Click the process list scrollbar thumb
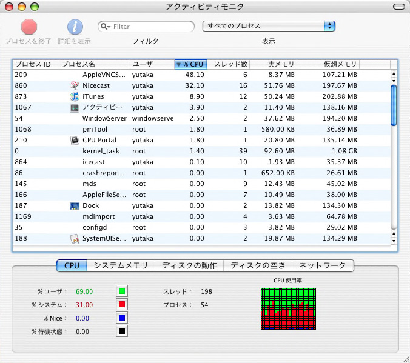The image size is (410, 363). 393,105
